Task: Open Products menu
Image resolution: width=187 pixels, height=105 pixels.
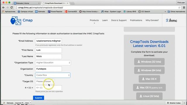Action: tap(94, 20)
